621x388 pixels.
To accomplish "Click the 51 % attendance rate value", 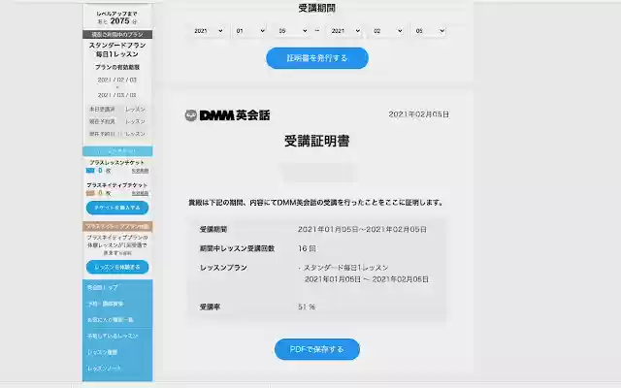I will (307, 307).
